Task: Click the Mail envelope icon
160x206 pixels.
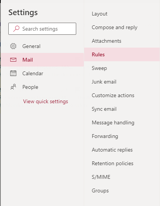Action: pos(13,60)
